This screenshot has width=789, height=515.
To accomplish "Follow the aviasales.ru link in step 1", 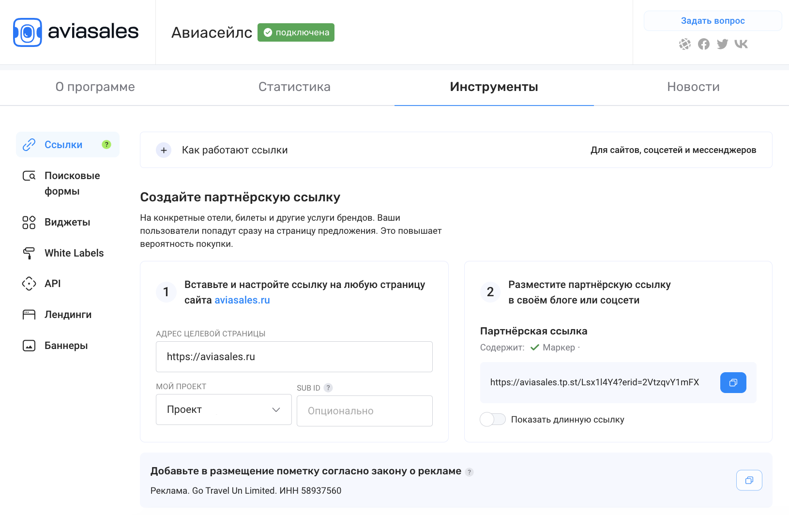I will coord(242,300).
